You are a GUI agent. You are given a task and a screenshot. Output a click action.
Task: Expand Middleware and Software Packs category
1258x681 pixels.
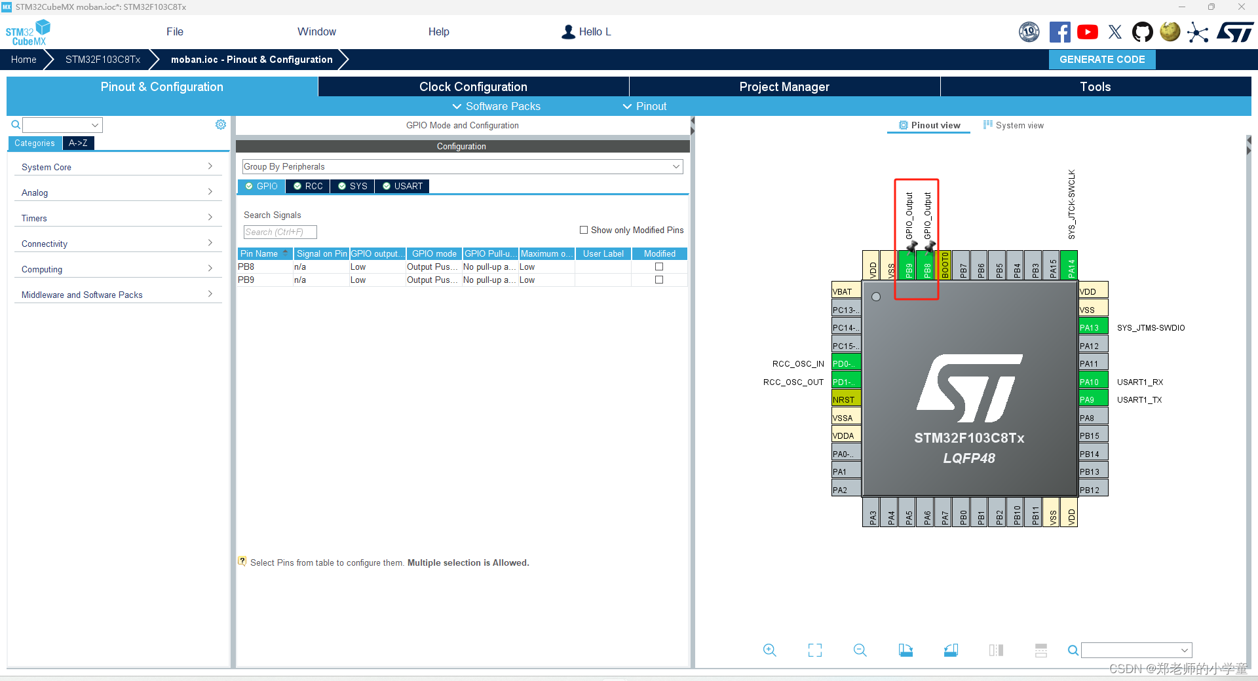(118, 295)
